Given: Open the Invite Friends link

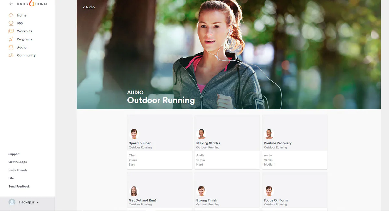Looking at the screenshot, I should tap(18, 170).
